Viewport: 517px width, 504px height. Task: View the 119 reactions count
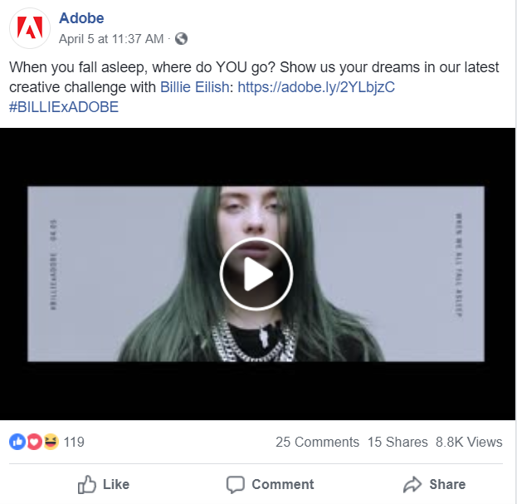(74, 442)
